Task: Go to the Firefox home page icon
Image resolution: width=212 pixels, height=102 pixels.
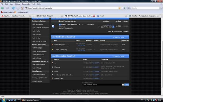Action: click(22, 8)
